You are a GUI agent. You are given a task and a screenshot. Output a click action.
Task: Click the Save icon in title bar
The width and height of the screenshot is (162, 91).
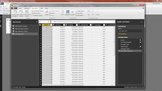[x=15, y=5]
